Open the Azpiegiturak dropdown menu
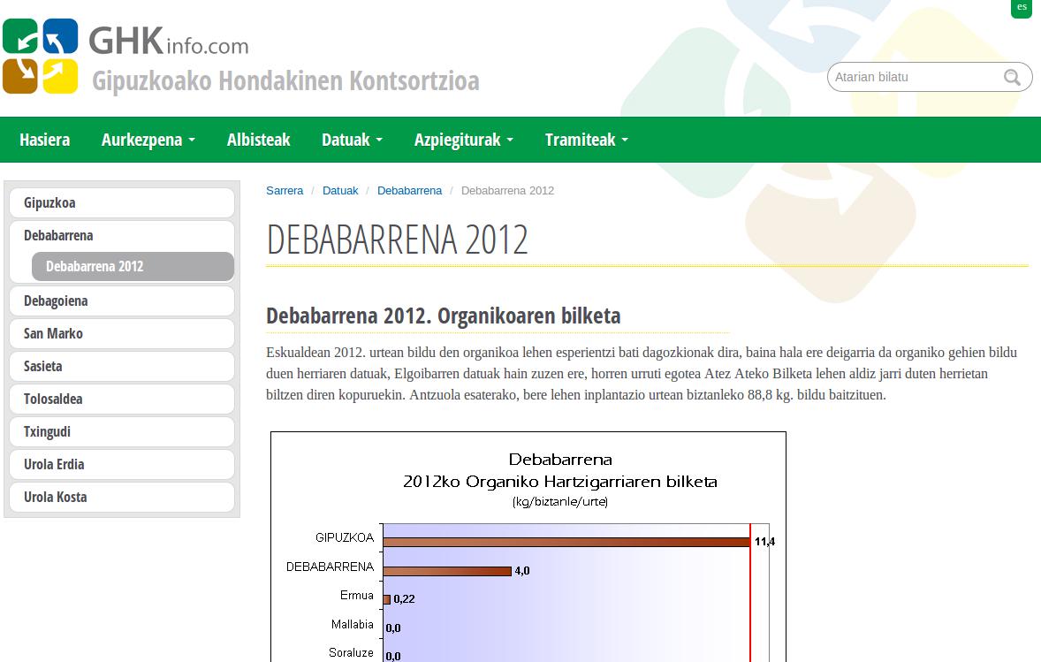 [463, 140]
